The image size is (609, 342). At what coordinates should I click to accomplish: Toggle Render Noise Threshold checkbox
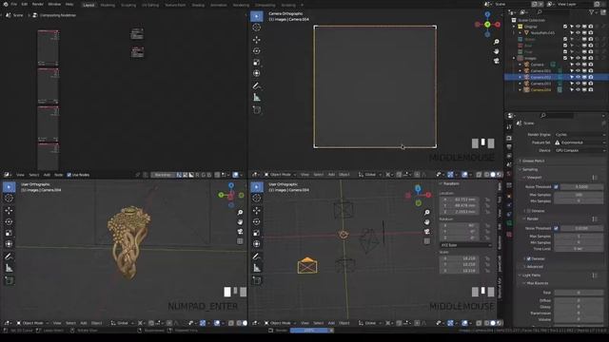coord(556,228)
